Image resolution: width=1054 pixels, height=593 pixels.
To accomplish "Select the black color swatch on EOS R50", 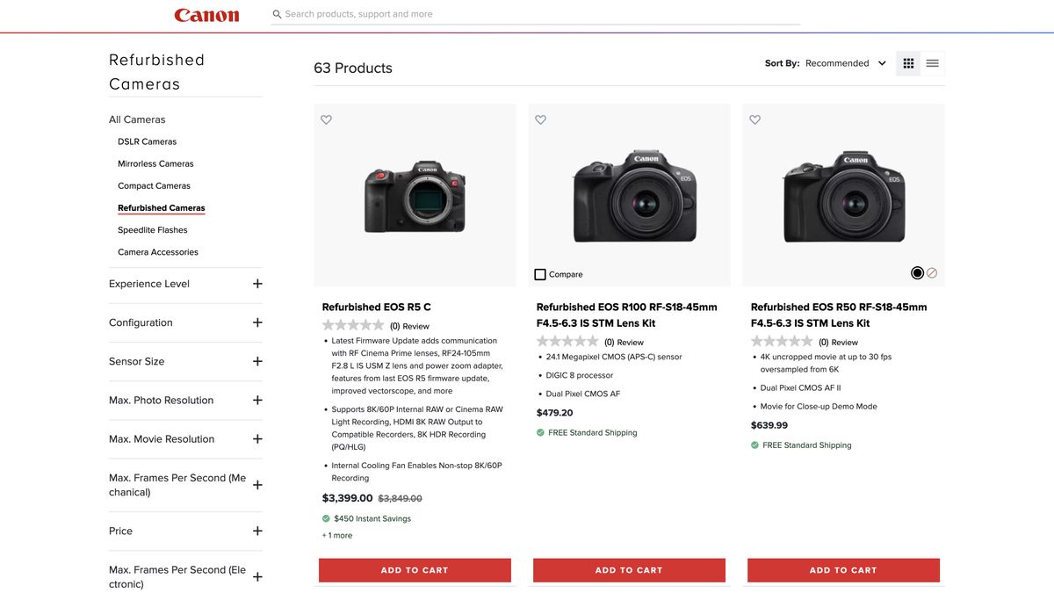I will 916,271.
